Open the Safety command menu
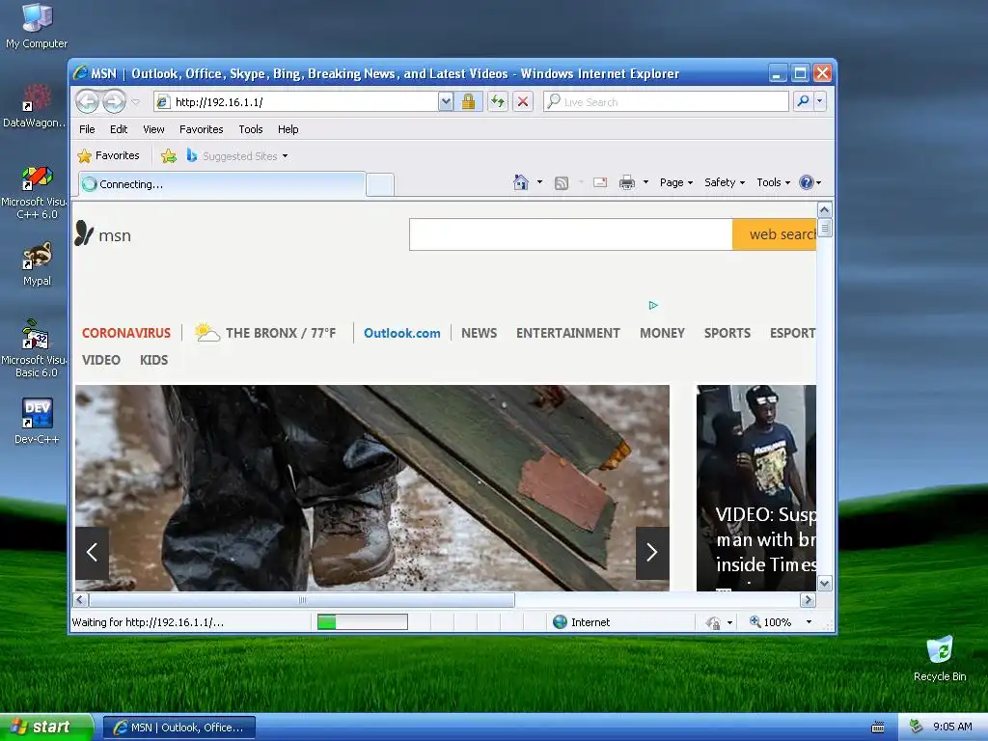988x741 pixels. tap(725, 182)
